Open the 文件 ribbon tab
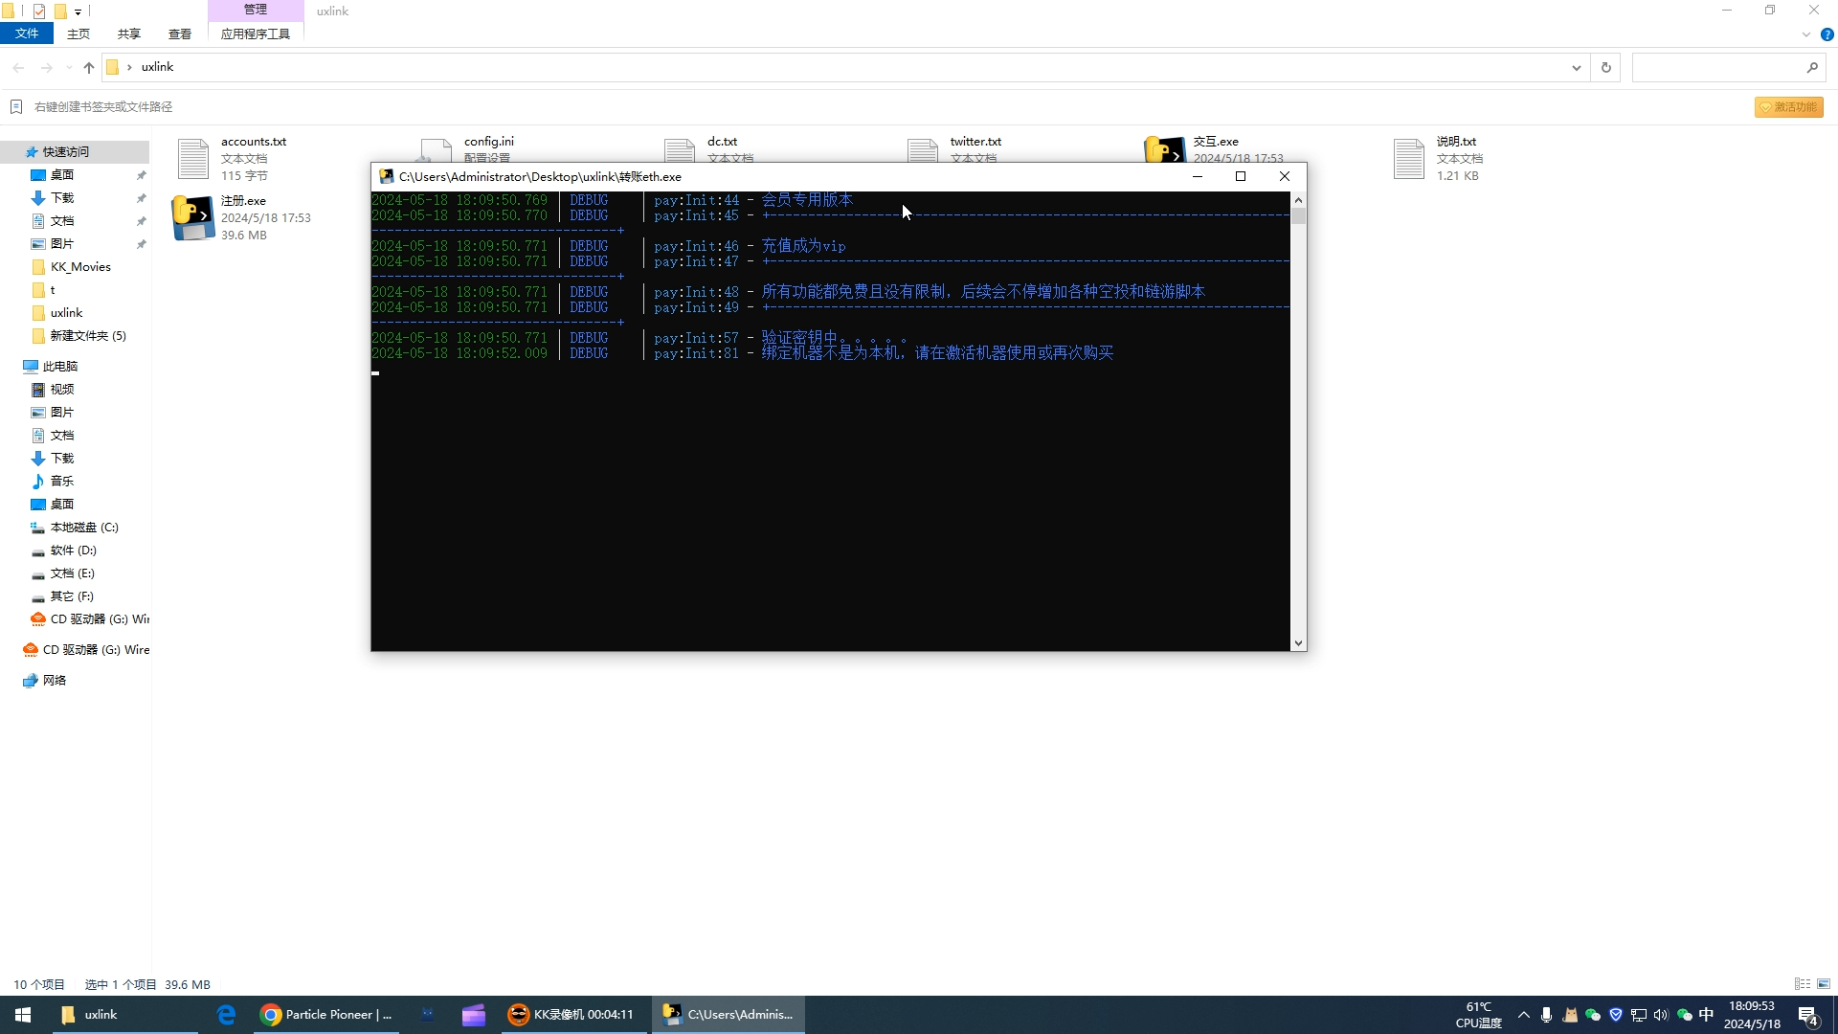Screen dimensions: 1838x1034 coord(27,34)
